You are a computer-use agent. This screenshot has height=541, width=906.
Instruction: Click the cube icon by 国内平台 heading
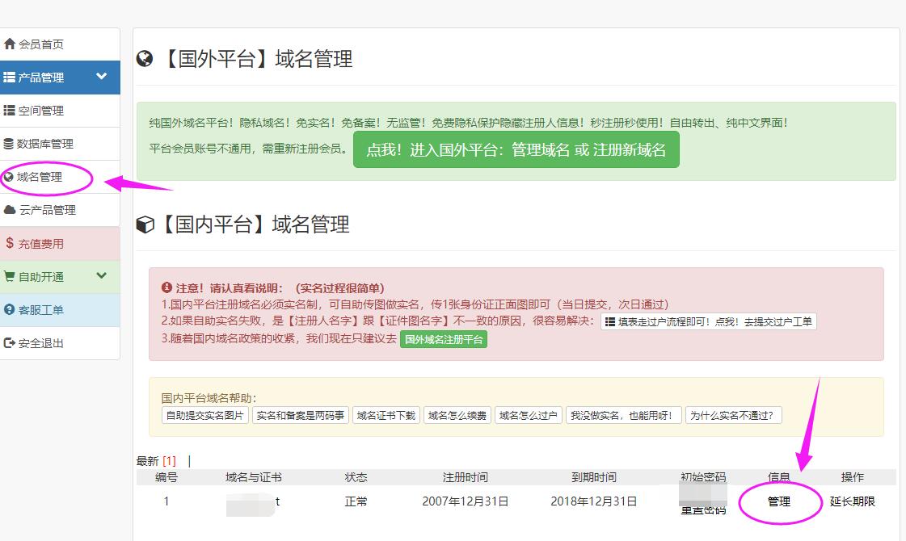point(145,224)
